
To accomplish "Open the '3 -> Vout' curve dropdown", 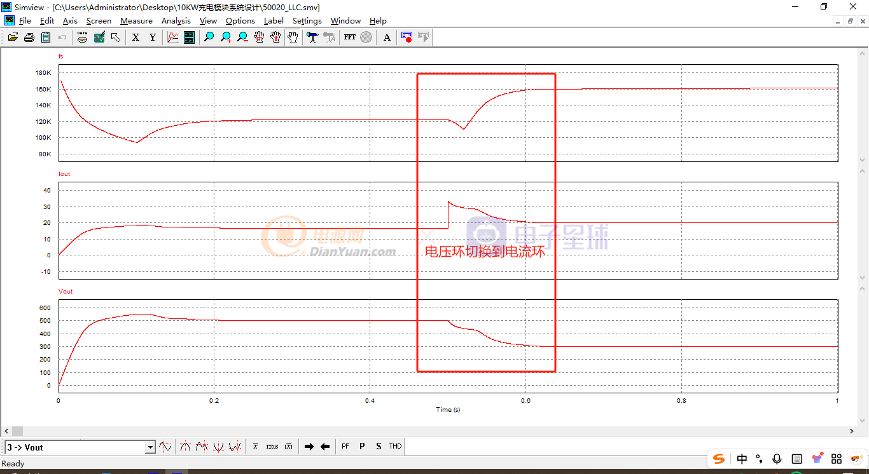I will (x=150, y=447).
